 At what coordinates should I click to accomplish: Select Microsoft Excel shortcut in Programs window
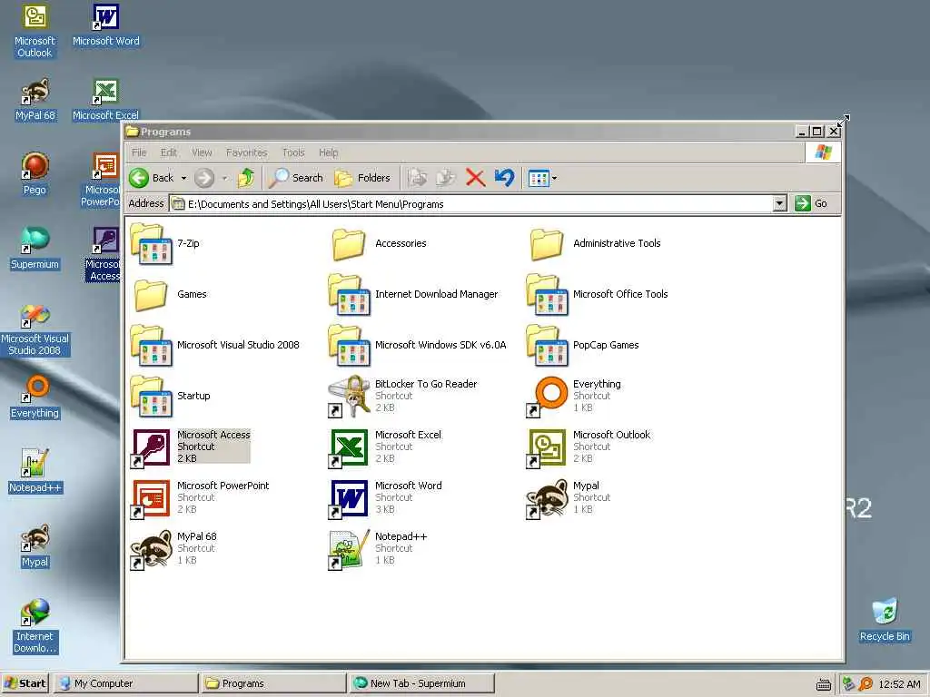(x=385, y=447)
